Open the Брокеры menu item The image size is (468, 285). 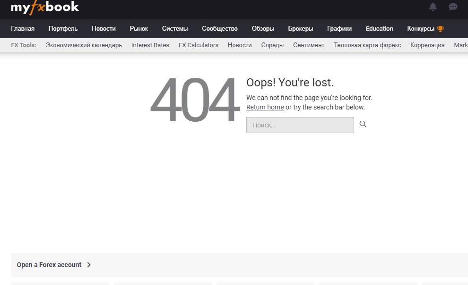(301, 29)
